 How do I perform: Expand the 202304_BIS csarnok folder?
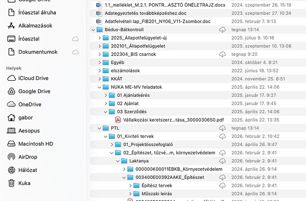point(100,54)
